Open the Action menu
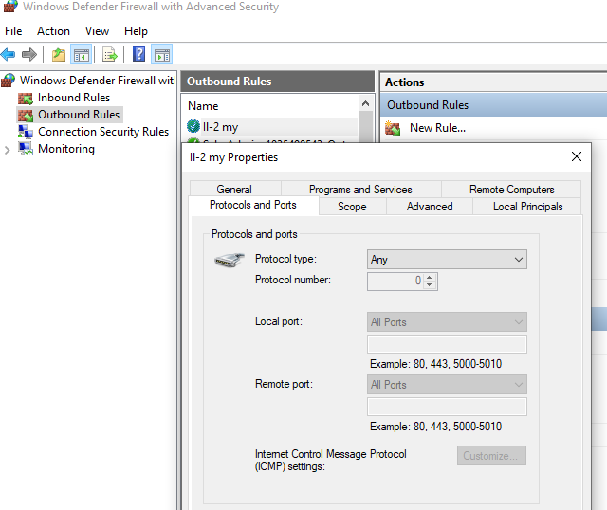Viewport: 607px width, 510px height. point(53,31)
